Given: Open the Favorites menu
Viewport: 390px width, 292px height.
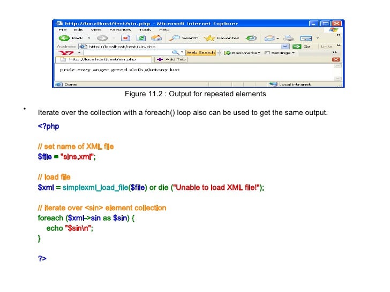Looking at the screenshot, I should [x=121, y=29].
